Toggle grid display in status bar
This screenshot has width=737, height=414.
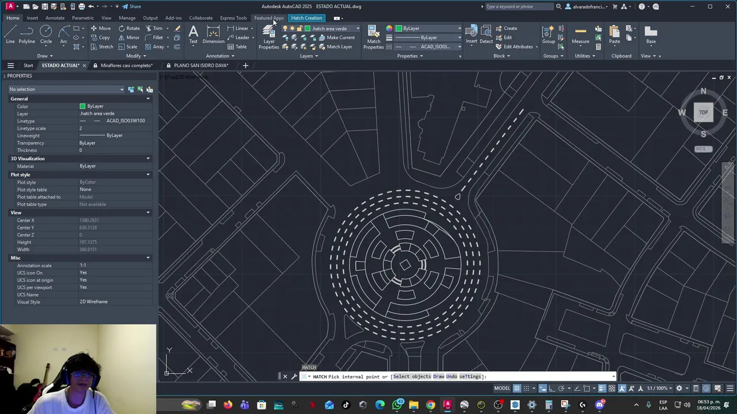[517, 388]
